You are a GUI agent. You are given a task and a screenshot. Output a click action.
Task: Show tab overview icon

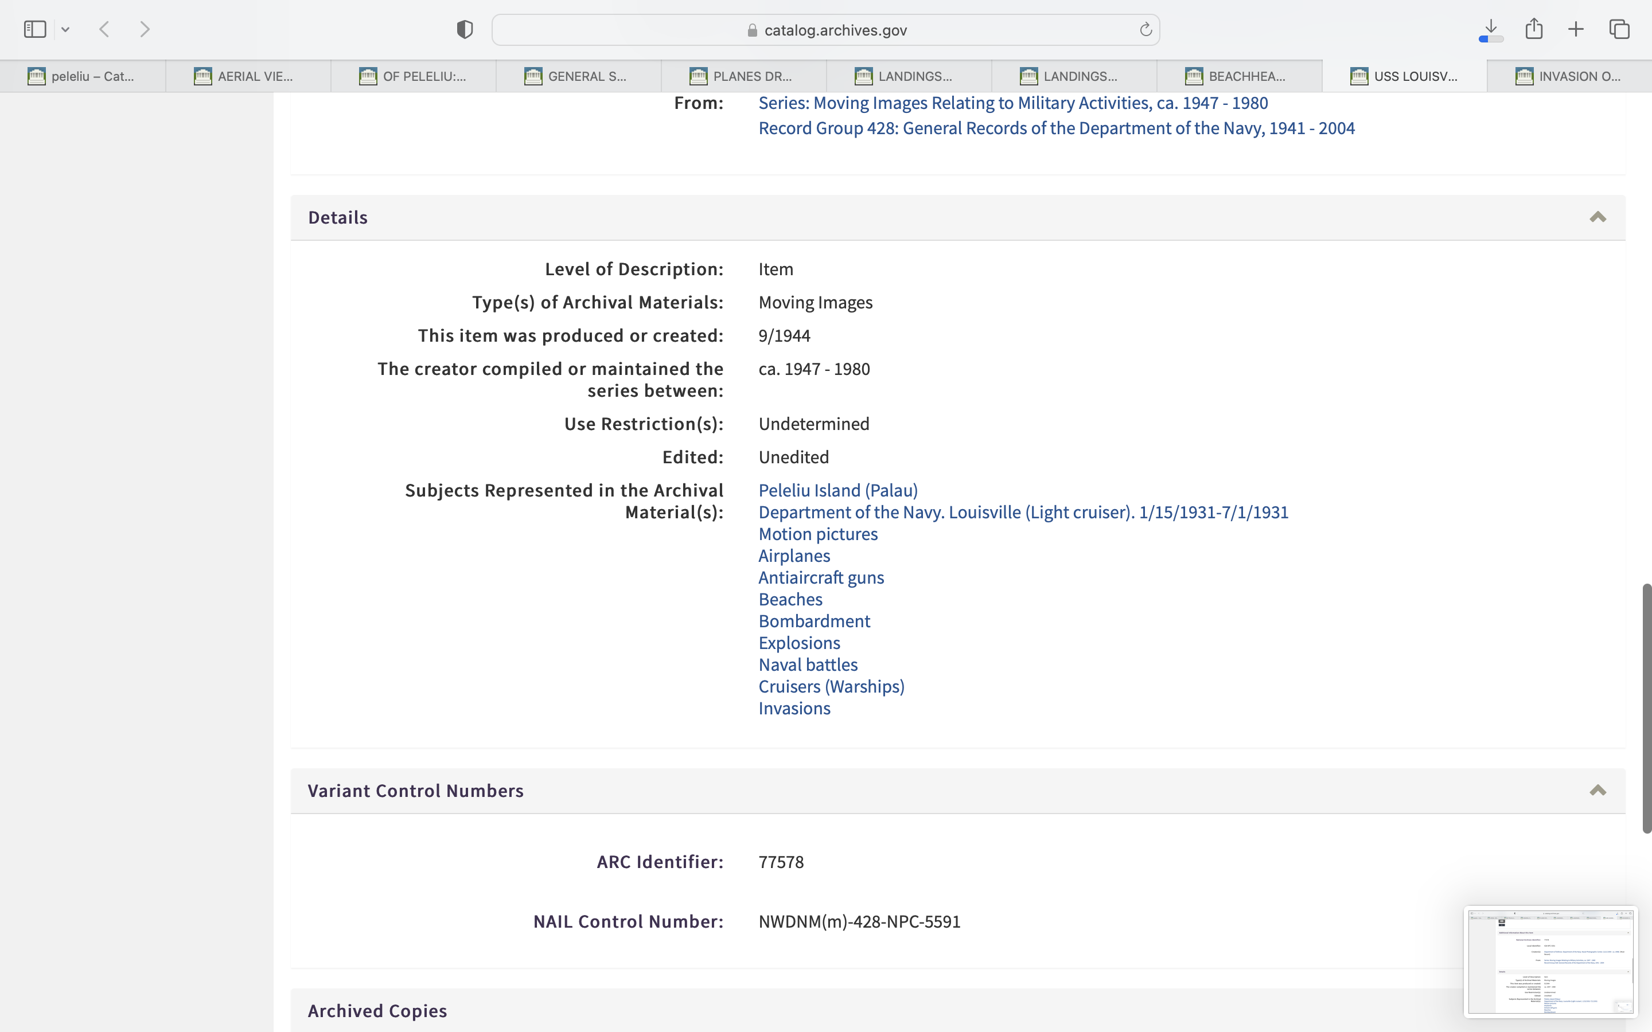tap(1619, 29)
